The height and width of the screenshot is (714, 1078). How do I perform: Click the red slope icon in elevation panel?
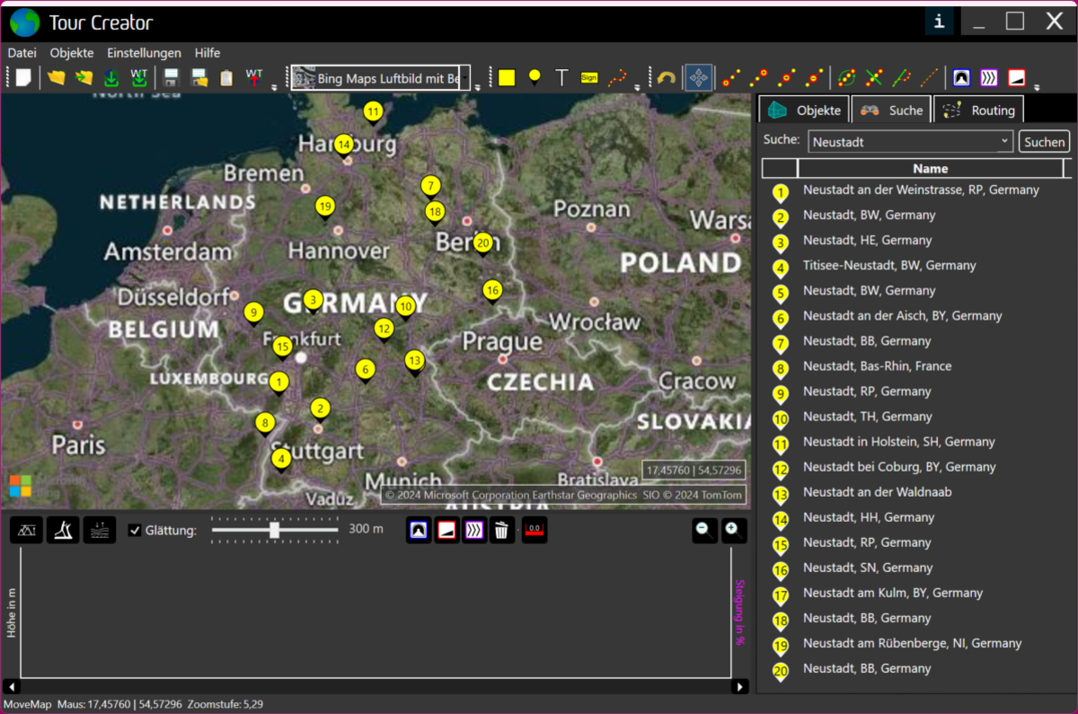coord(446,530)
